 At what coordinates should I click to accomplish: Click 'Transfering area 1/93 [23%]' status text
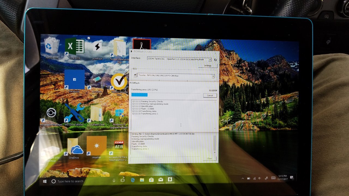point(144,90)
